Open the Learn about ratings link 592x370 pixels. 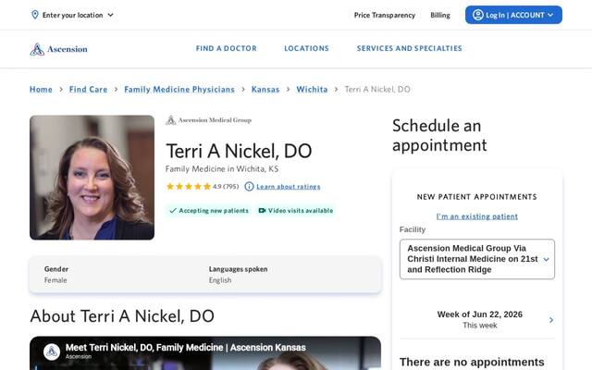[x=288, y=187]
